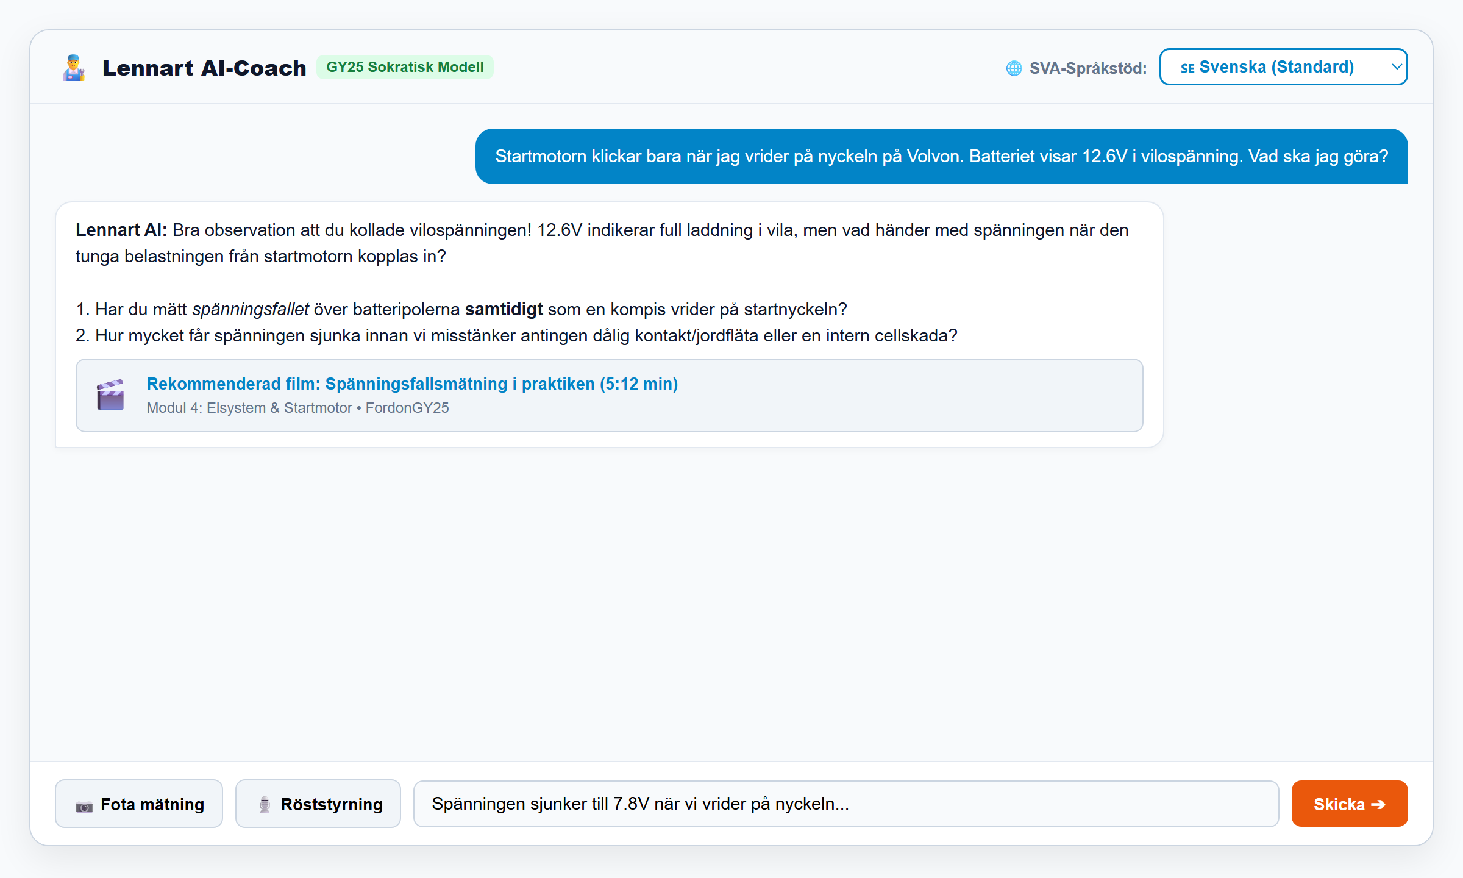Click question 2 about spänningen sjunka
The width and height of the screenshot is (1463, 878).
(x=516, y=335)
